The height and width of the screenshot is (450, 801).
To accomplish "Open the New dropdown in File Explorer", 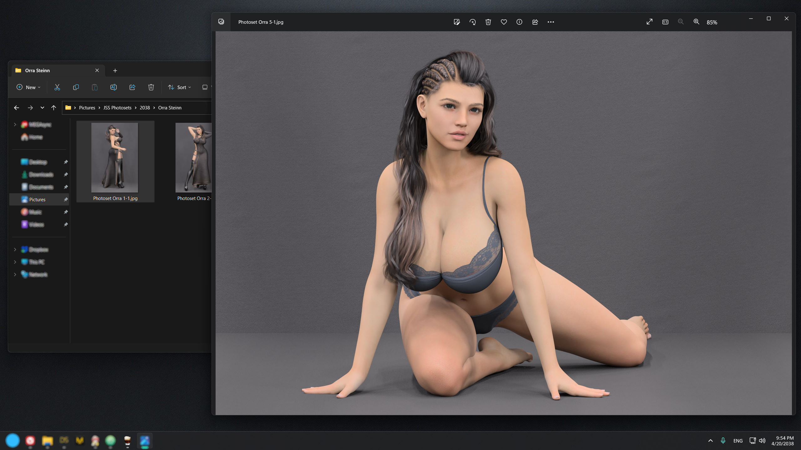I will pyautogui.click(x=28, y=87).
